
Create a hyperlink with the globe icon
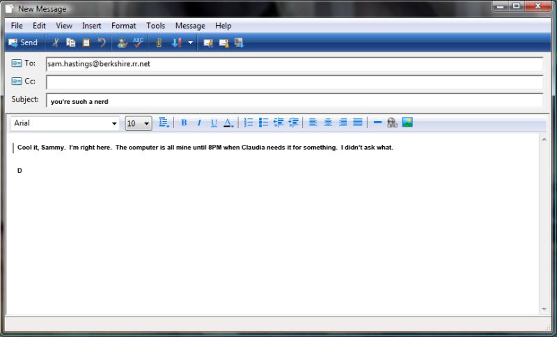pyautogui.click(x=392, y=123)
